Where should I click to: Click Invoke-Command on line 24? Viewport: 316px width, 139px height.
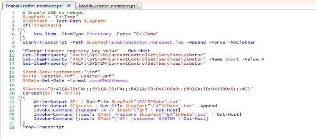coord(53,110)
